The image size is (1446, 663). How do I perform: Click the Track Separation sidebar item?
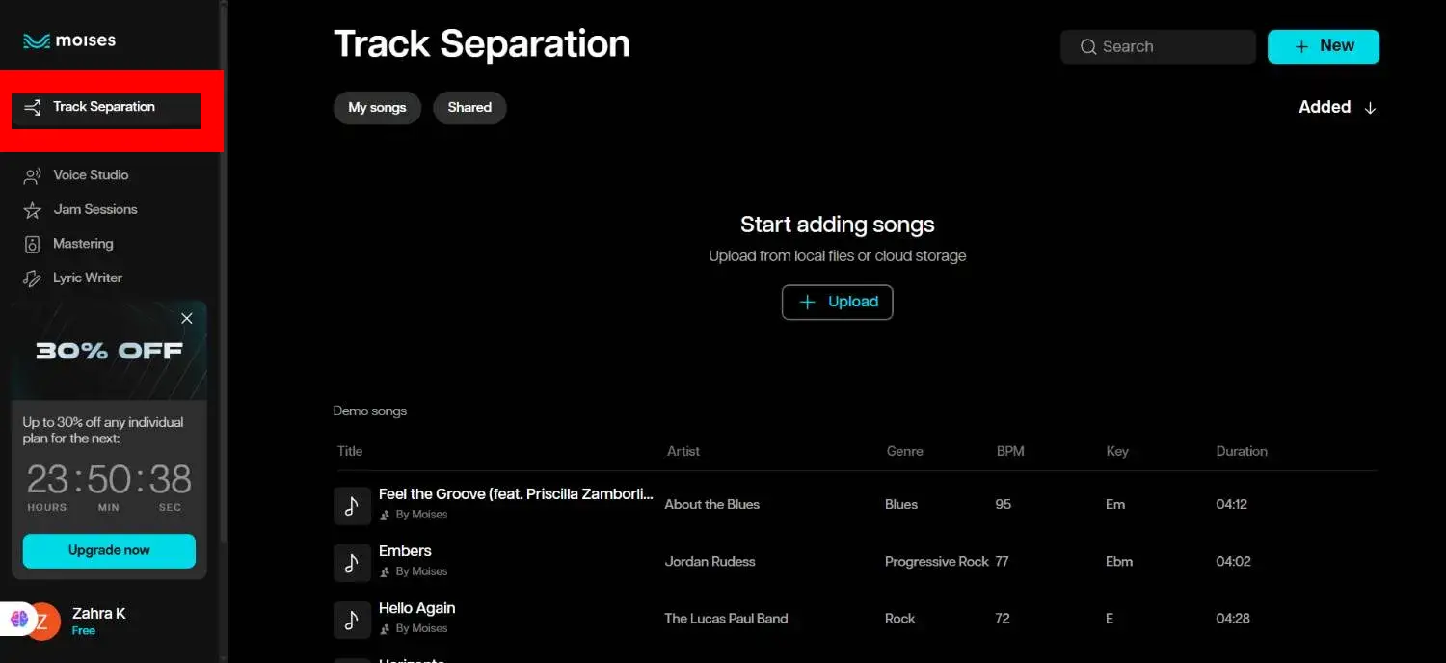pos(104,108)
